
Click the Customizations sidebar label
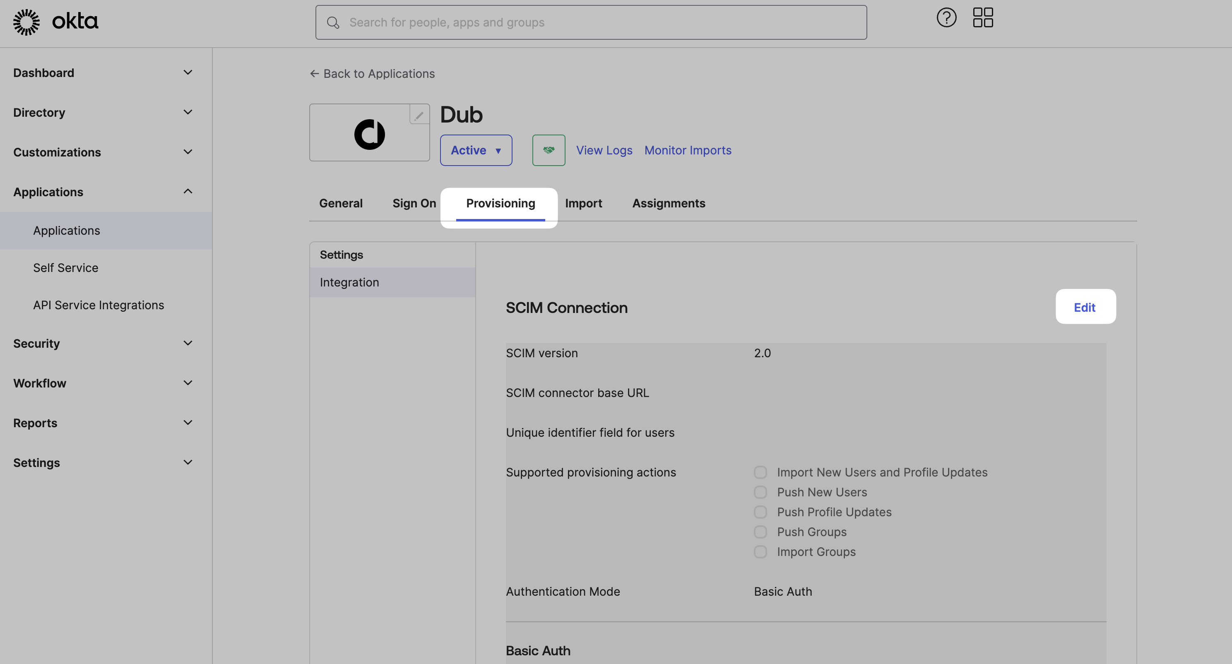point(57,152)
